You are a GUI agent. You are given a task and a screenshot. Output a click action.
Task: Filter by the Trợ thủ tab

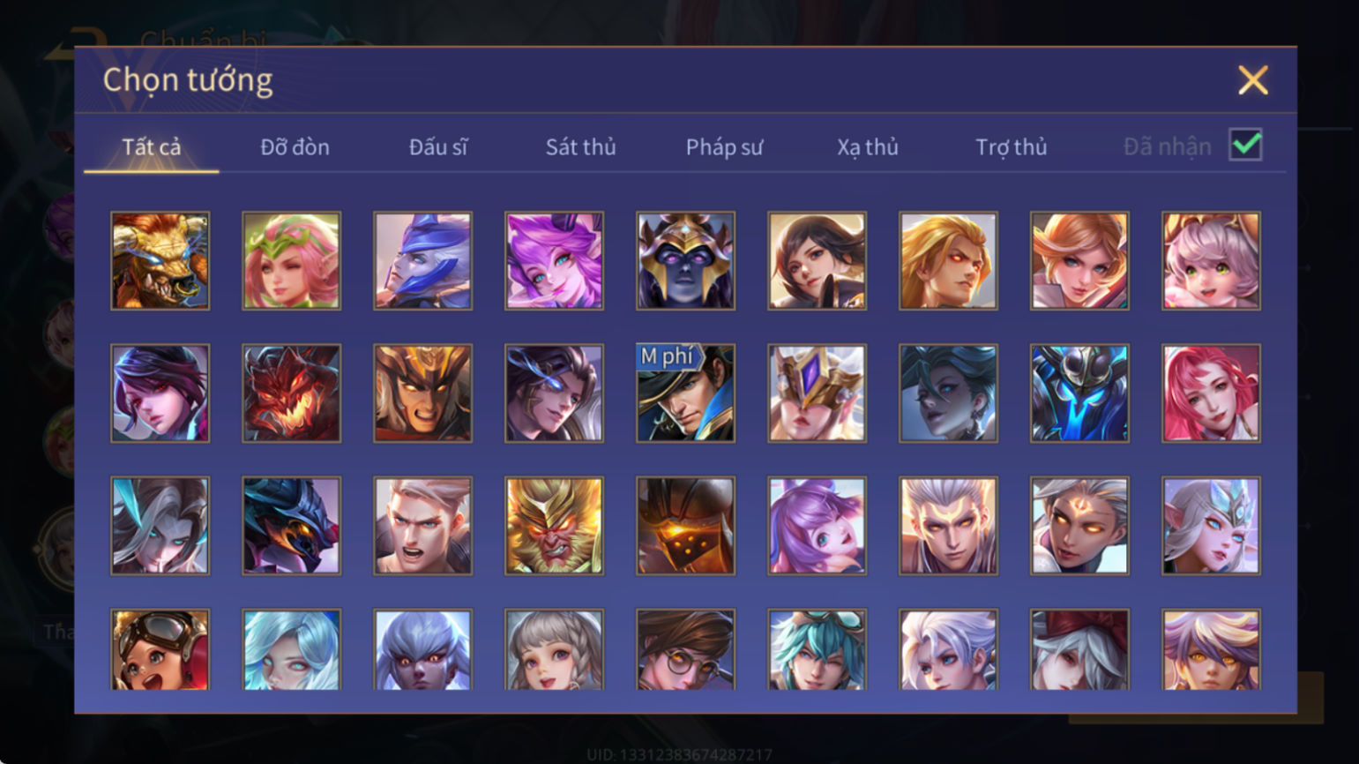(1012, 147)
